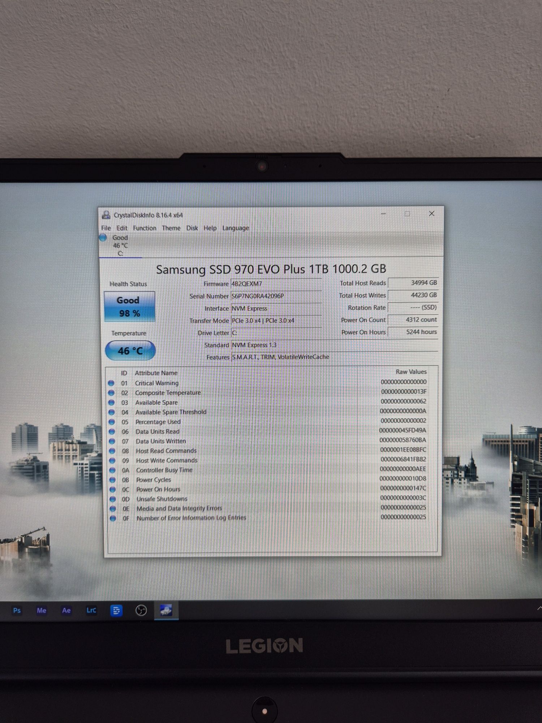Click the Attribute Name column header
The width and height of the screenshot is (542, 723).
click(x=156, y=373)
